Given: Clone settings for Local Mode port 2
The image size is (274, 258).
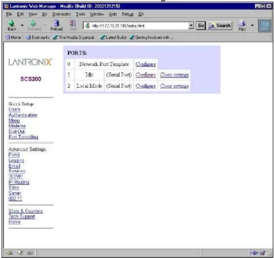Looking at the screenshot, I should click(174, 86).
